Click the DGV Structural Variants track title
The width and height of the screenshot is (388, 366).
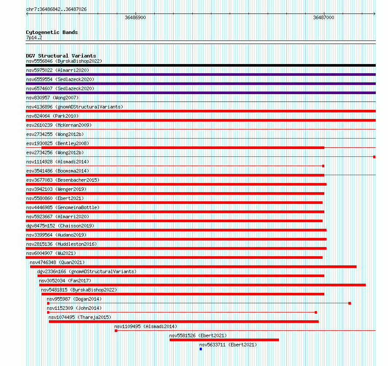point(61,56)
